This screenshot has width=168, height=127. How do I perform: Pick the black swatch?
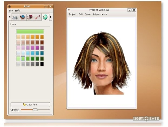click(42, 64)
